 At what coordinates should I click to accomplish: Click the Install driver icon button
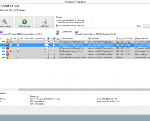(x=45, y=22)
